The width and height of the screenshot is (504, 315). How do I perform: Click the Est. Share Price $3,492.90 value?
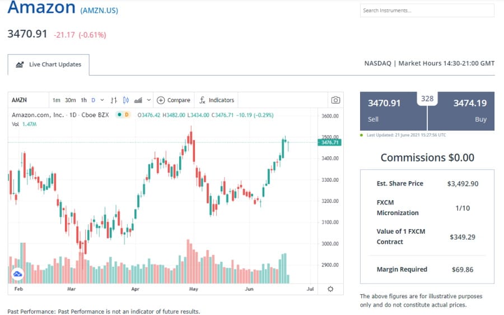click(x=463, y=184)
